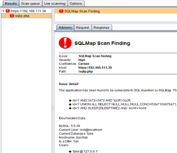The width and height of the screenshot is (177, 153).
Task: Select the https://192.168.111.30 host in tree
Action: click(28, 11)
